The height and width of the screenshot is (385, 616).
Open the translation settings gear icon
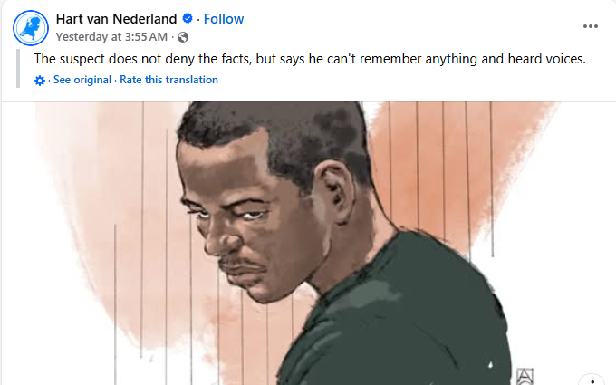coord(40,80)
